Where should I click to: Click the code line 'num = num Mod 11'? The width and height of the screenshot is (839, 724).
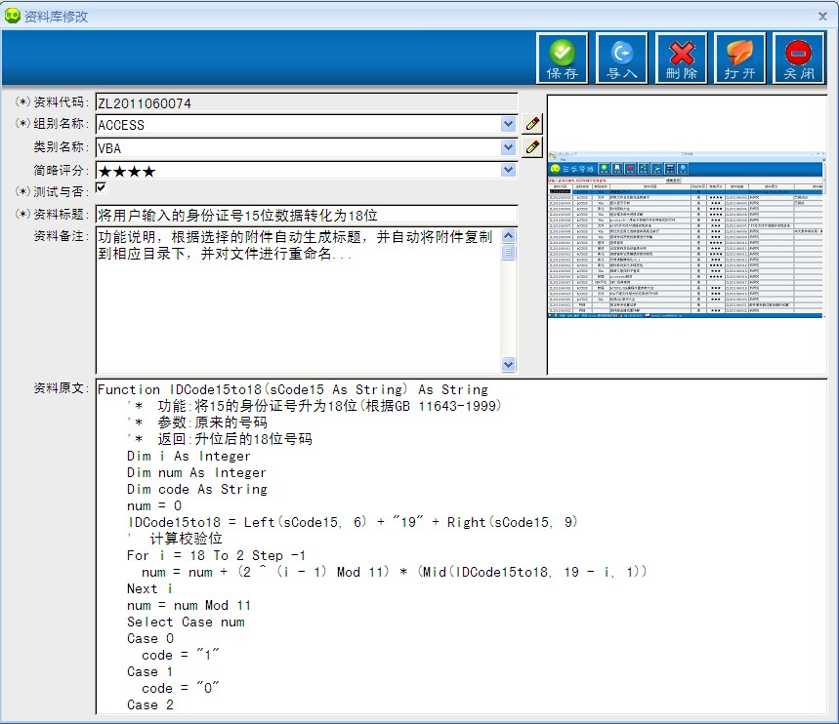click(189, 605)
